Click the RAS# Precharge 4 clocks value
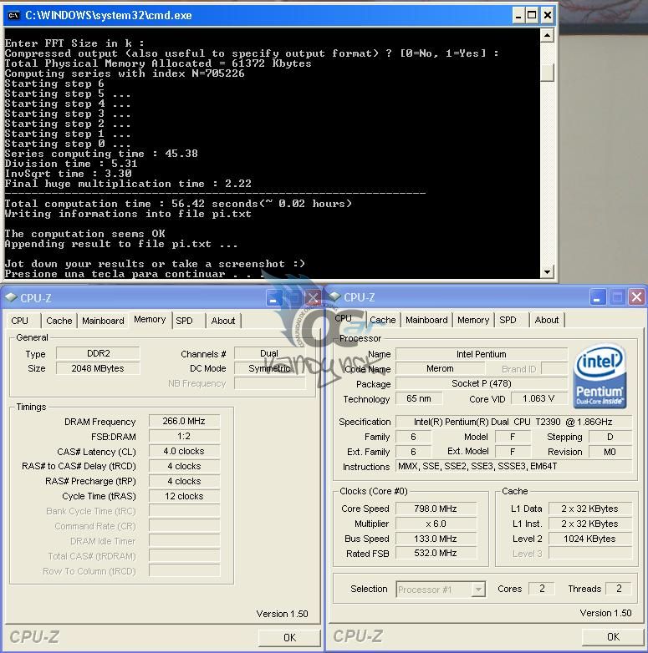The image size is (648, 653). tap(184, 481)
